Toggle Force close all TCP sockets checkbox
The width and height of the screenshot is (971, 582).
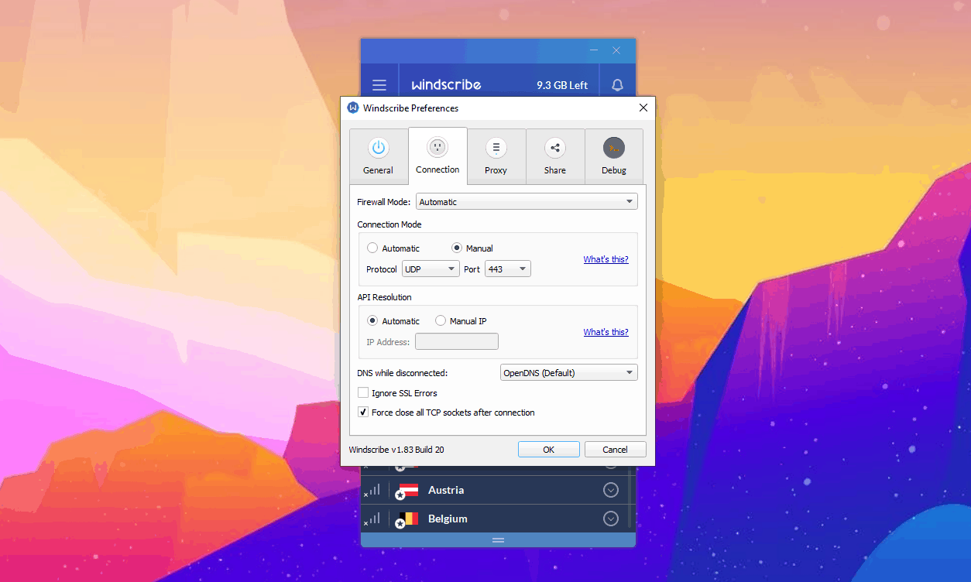[x=363, y=413]
